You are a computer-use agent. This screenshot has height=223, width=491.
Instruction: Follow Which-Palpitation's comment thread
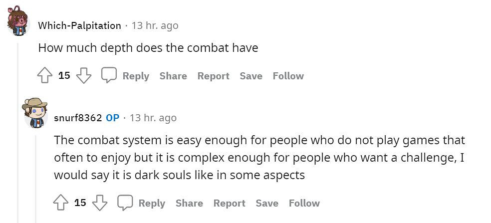coord(288,76)
